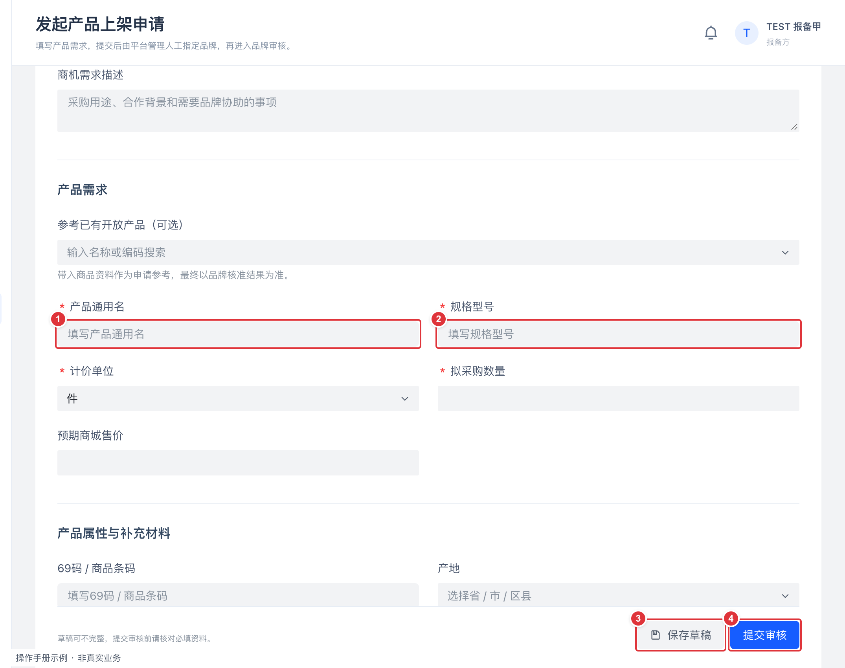Click the 保存草稿 button
The height and width of the screenshot is (668, 845).
click(681, 635)
